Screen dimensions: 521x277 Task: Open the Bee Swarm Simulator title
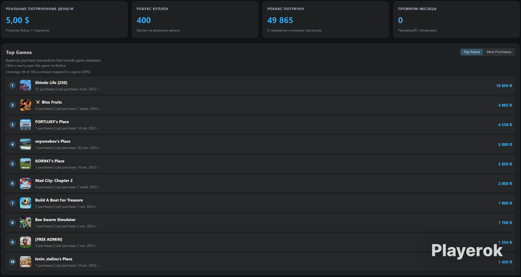tap(55, 220)
